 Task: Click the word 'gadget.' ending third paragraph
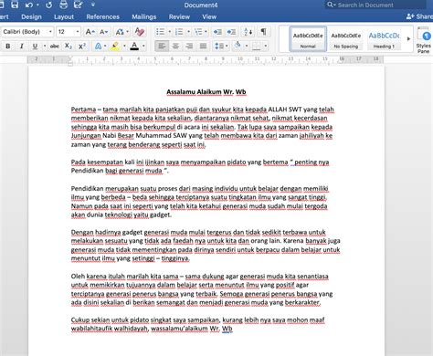pyautogui.click(x=161, y=215)
